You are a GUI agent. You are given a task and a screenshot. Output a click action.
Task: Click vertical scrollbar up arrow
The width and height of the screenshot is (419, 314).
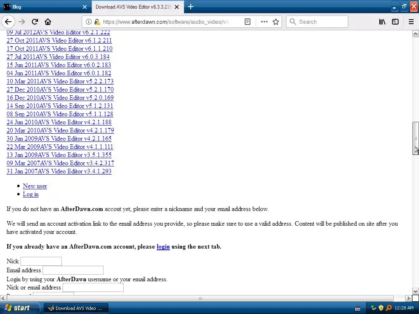416,34
